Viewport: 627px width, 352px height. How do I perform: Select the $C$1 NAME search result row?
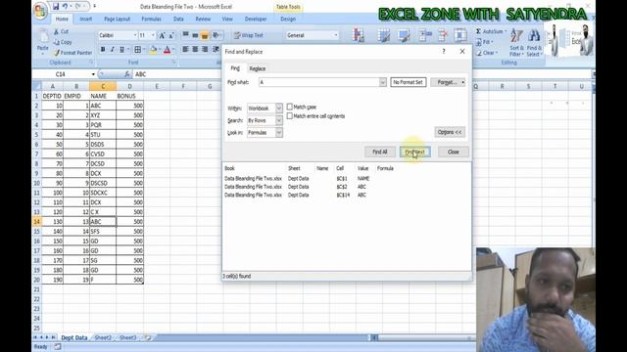pyautogui.click(x=347, y=178)
